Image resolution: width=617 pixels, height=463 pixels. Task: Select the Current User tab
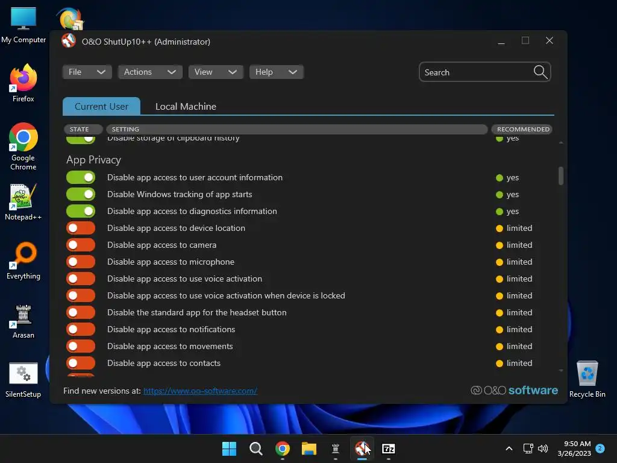coord(101,106)
